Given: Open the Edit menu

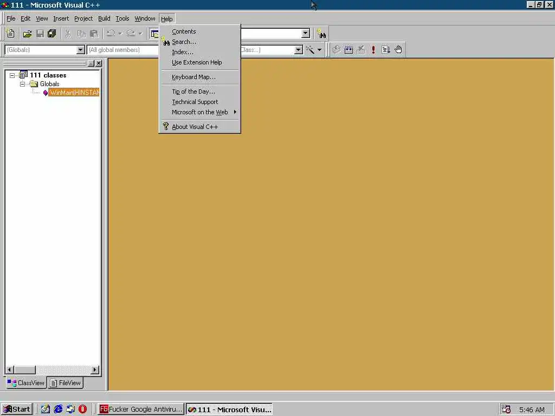Looking at the screenshot, I should (x=25, y=19).
